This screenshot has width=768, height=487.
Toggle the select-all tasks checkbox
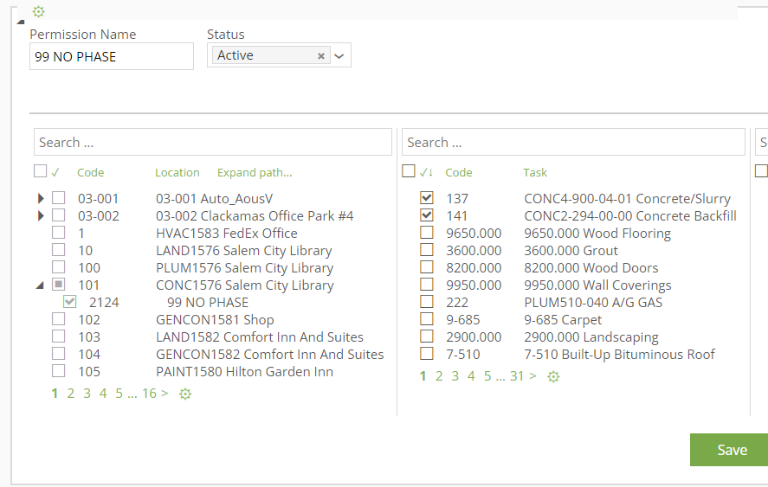(408, 170)
